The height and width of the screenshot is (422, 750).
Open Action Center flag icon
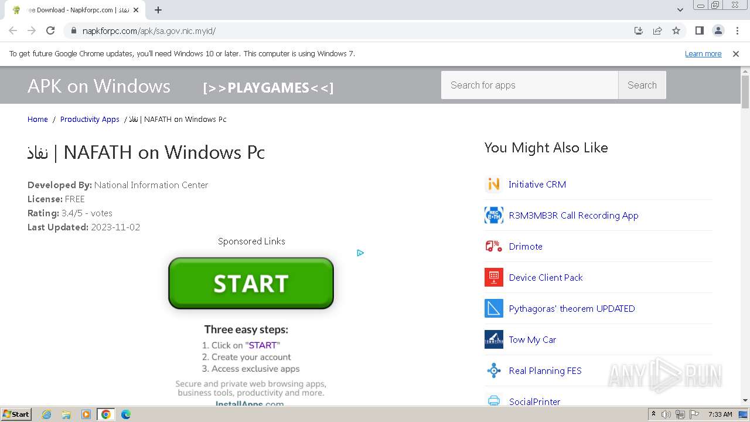pos(694,414)
